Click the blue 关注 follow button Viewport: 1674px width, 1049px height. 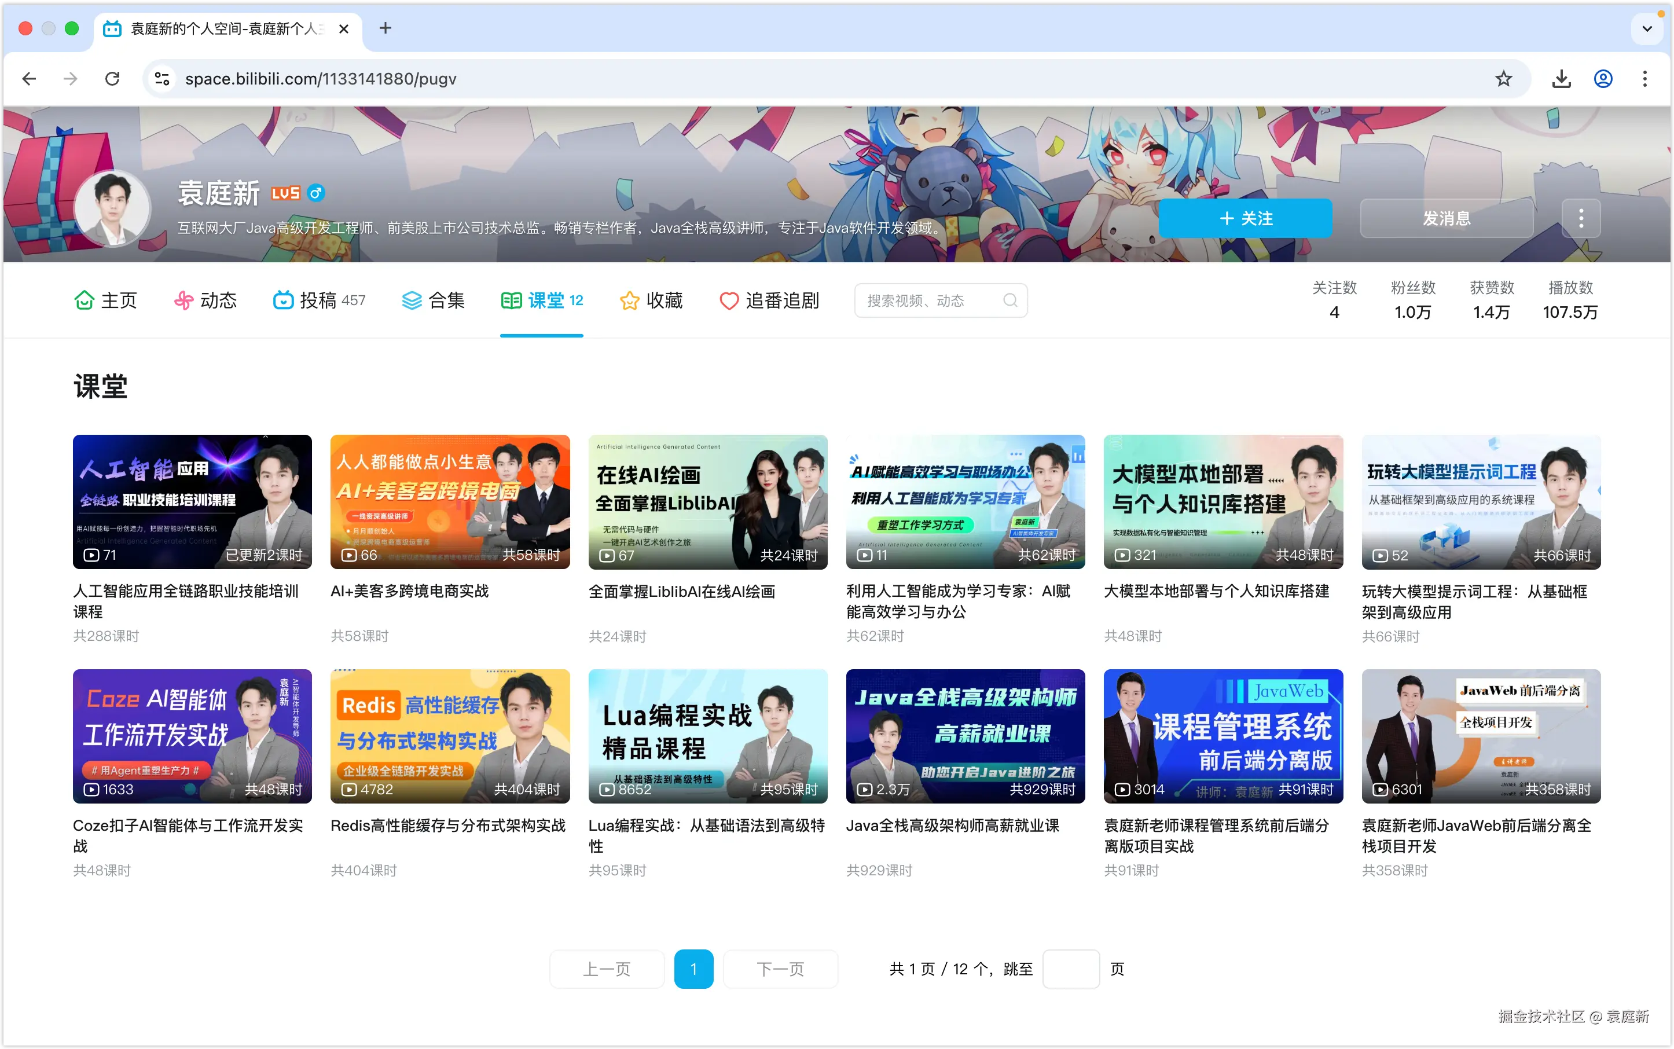(1245, 219)
